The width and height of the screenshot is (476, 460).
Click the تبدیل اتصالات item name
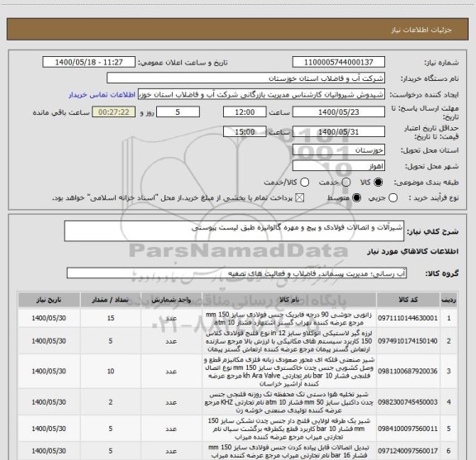point(289,451)
